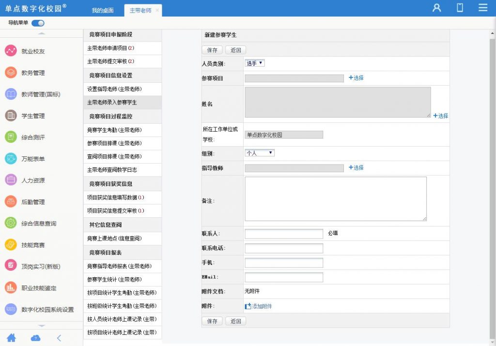Switch to 我的桌面 tab
The height and width of the screenshot is (346, 496).
[x=103, y=11]
